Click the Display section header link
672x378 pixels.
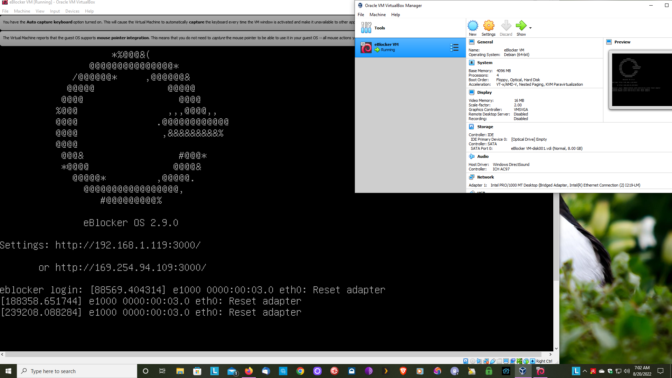pos(484,92)
